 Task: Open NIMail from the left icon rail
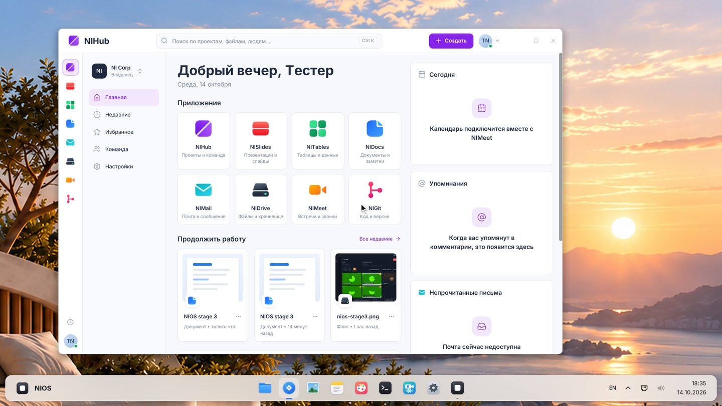point(70,142)
